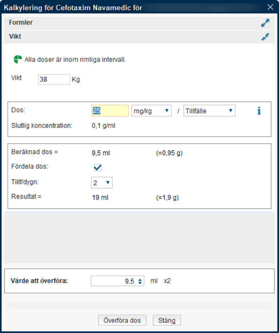Image resolution: width=279 pixels, height=333 pixels.
Task: Click the Värde att överföra value field
Action: pos(113,281)
